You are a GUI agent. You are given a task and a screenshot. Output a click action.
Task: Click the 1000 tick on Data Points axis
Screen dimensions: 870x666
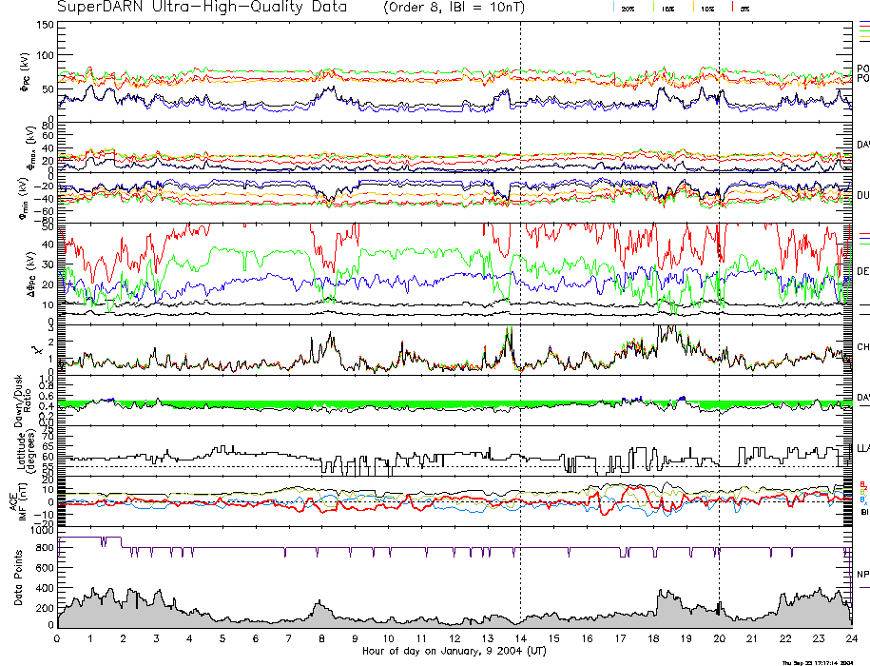pyautogui.click(x=42, y=531)
